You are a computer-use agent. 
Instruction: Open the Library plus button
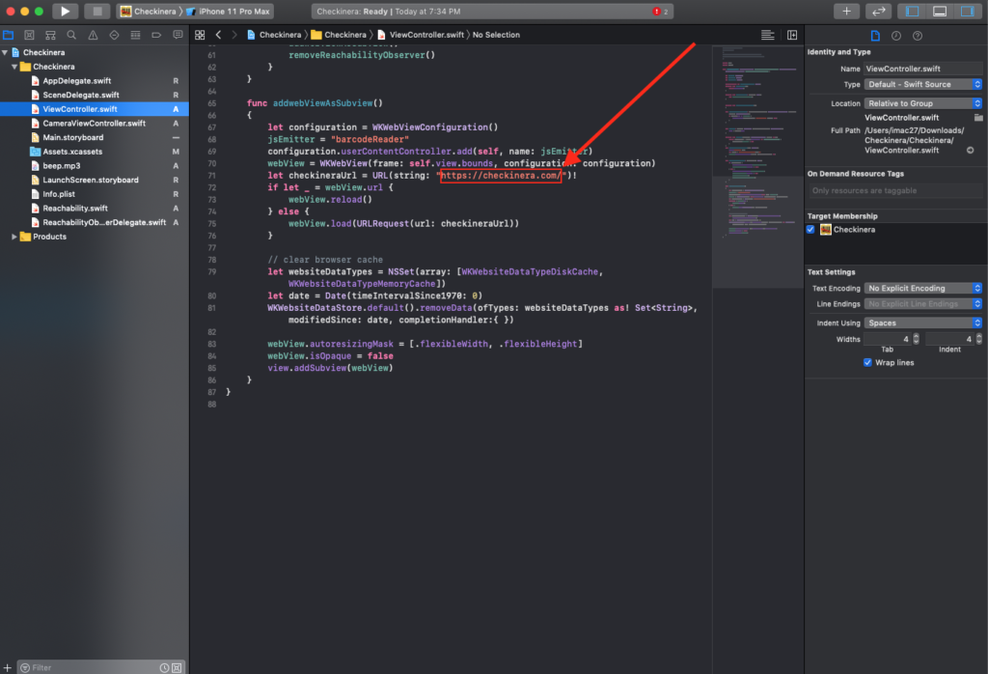pos(846,12)
